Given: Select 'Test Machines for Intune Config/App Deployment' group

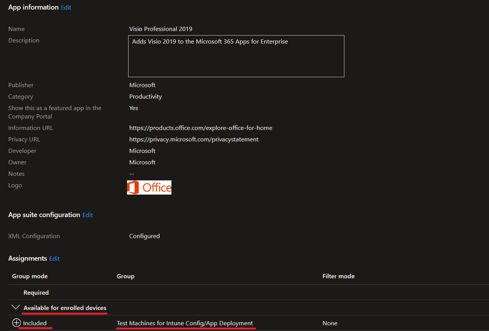Looking at the screenshot, I should click(185, 323).
